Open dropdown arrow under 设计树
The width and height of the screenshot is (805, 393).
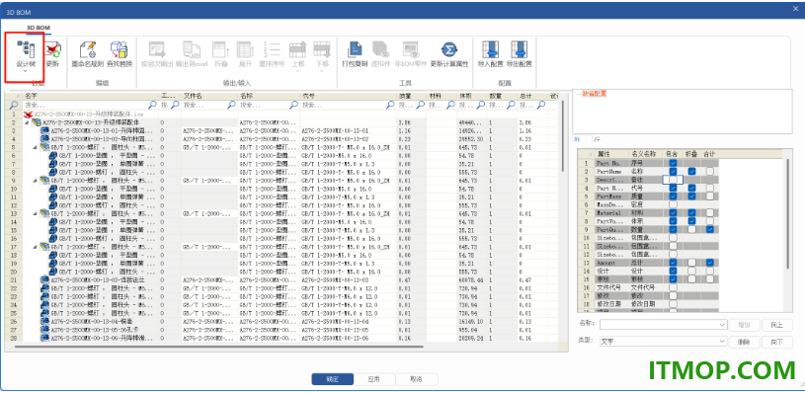click(x=25, y=71)
